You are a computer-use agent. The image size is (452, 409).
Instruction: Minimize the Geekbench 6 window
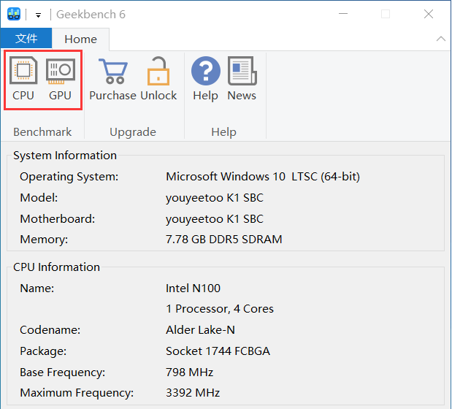[x=343, y=14]
